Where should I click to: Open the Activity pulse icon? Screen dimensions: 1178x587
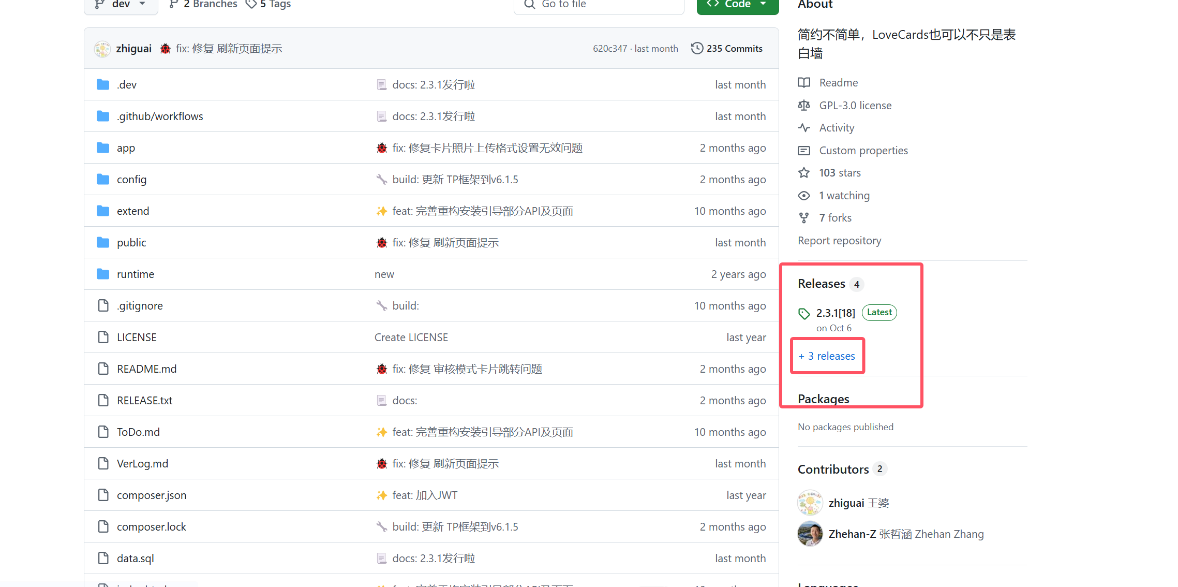(804, 128)
